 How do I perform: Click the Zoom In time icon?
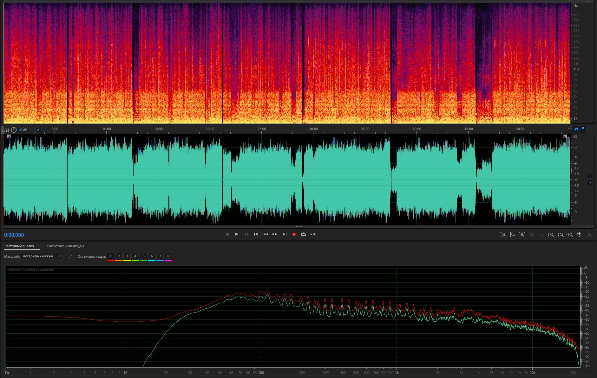pos(522,235)
